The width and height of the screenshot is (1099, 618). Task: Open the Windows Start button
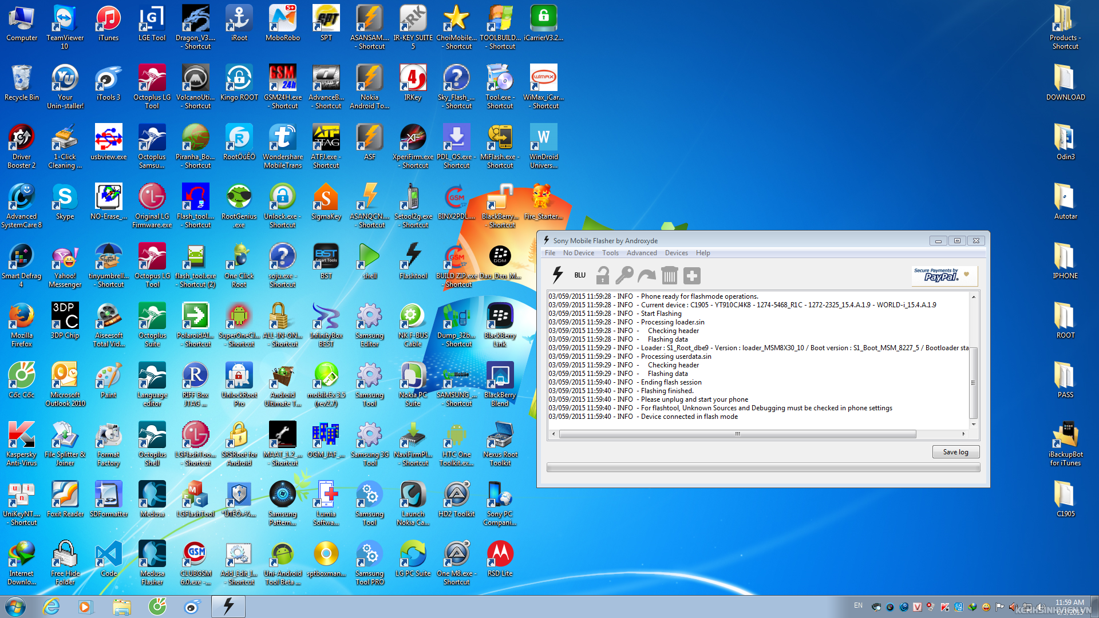(15, 607)
